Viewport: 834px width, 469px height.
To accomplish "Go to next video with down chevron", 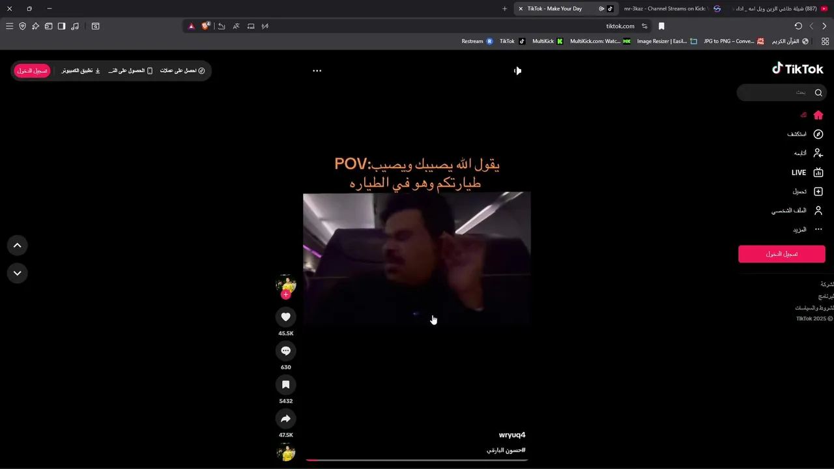I will click(18, 273).
